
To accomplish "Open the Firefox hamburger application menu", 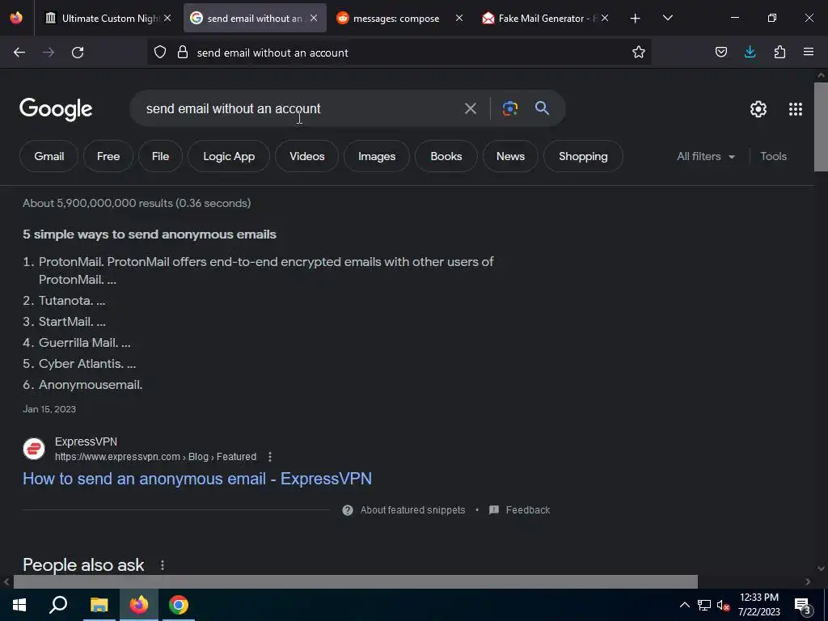I will tap(809, 52).
